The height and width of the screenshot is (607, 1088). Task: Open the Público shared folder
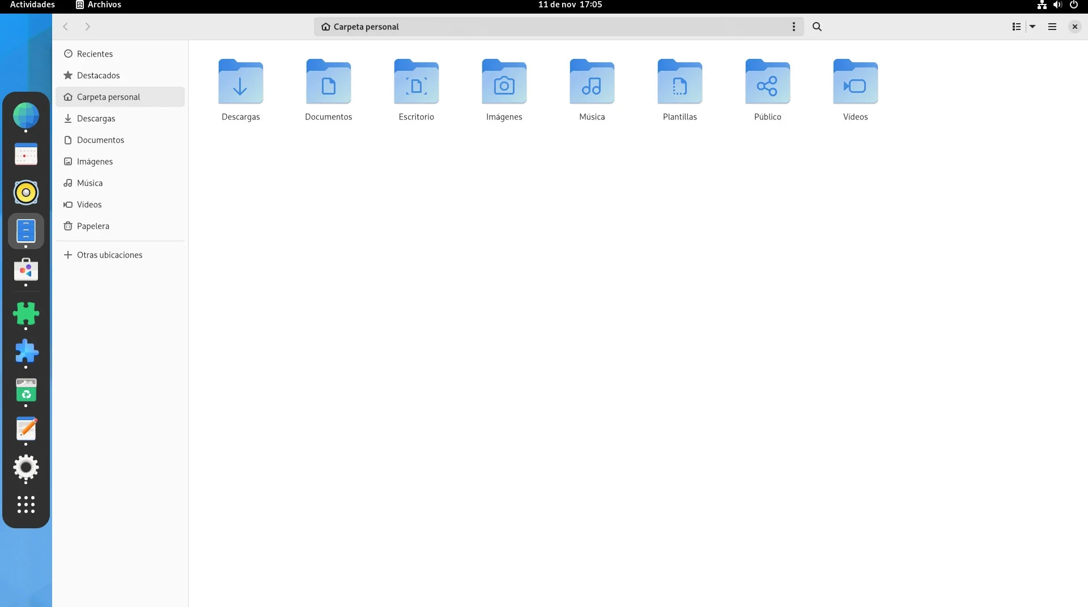point(767,83)
